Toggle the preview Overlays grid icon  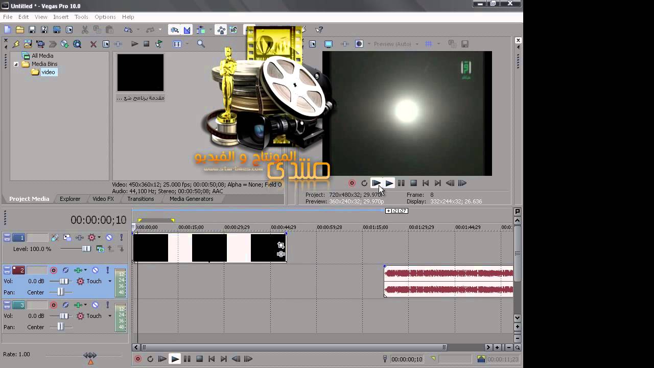pyautogui.click(x=429, y=44)
